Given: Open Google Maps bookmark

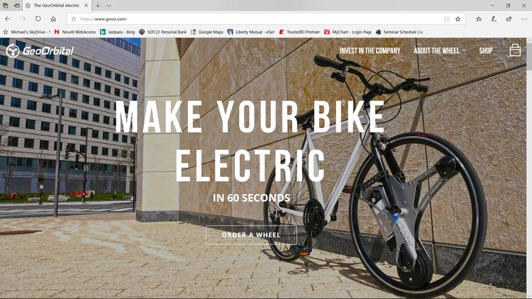Looking at the screenshot, I should [207, 32].
